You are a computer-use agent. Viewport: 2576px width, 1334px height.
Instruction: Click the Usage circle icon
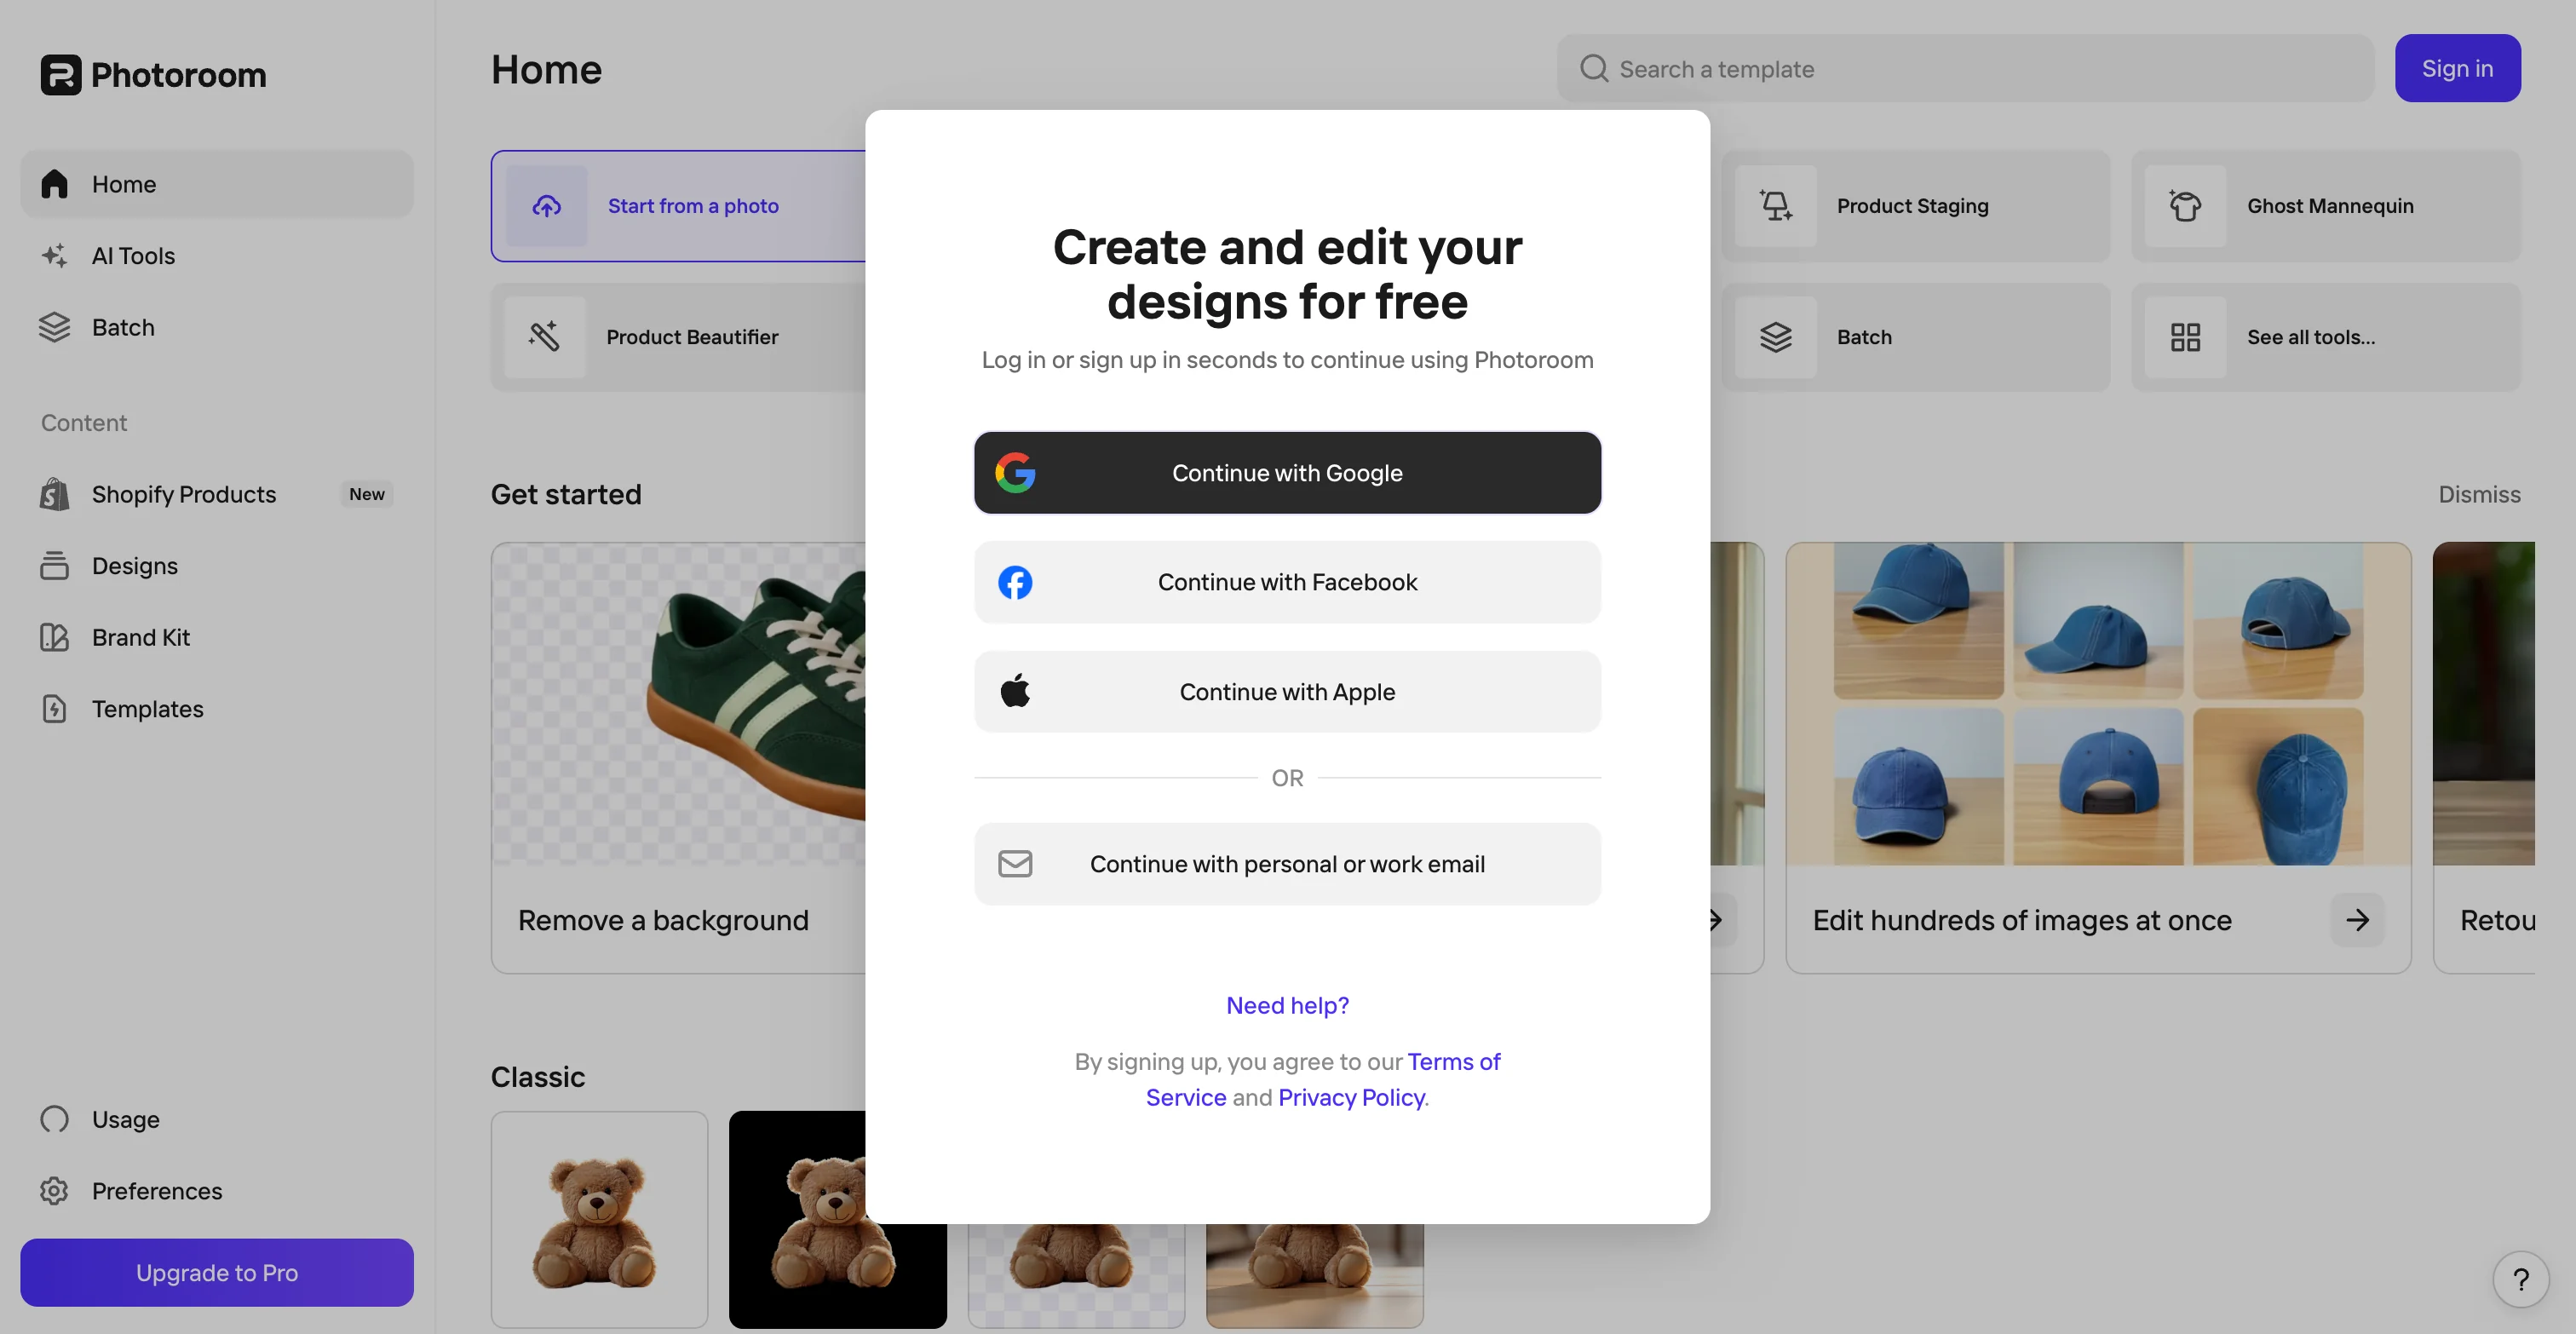[x=54, y=1119]
